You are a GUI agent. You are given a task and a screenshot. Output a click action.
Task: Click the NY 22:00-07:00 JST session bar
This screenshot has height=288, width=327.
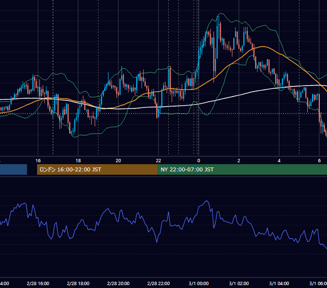coord(242,169)
